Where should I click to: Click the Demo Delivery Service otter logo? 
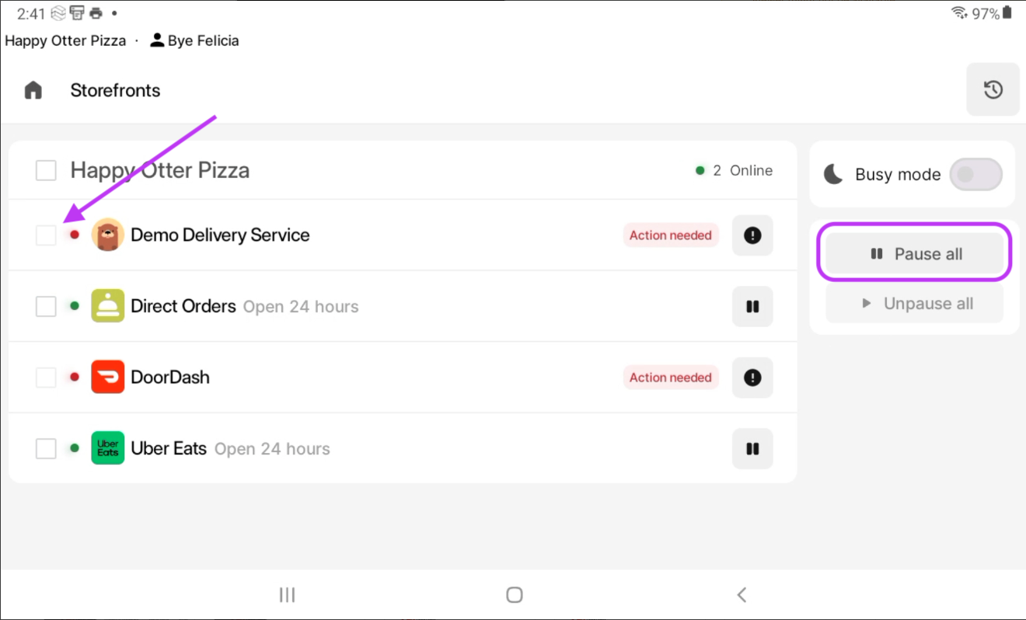(107, 235)
